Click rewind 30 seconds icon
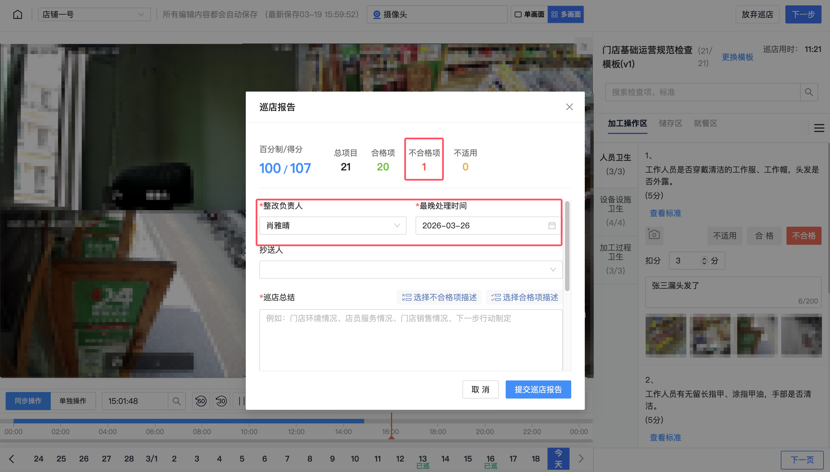This screenshot has width=830, height=472. tap(221, 401)
